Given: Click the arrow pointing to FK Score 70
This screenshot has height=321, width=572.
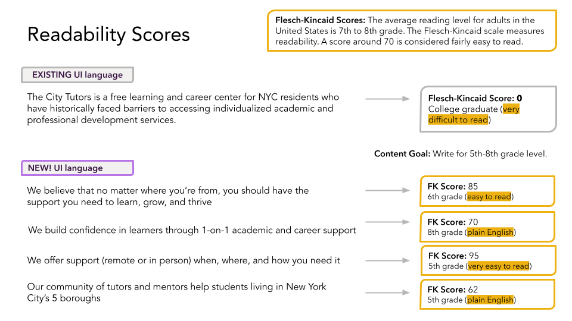Looking at the screenshot, I should (x=387, y=222).
